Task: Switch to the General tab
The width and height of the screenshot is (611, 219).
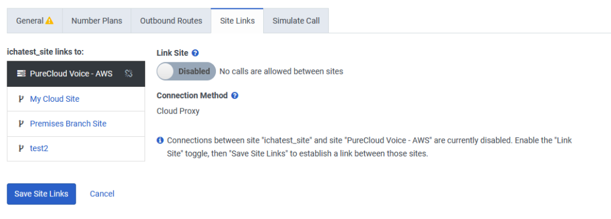Action: click(x=34, y=21)
